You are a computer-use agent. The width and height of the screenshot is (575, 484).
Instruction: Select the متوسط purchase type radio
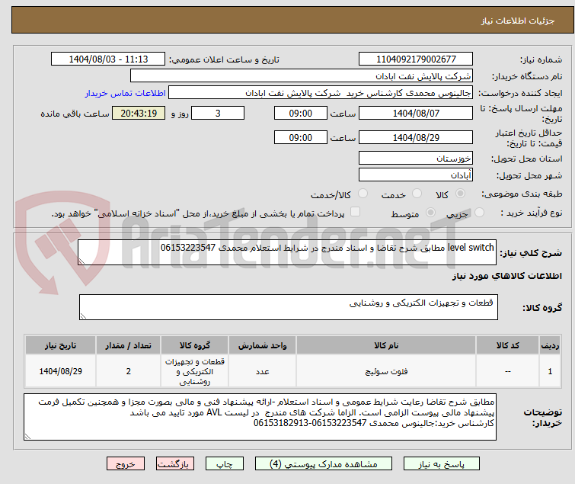point(430,213)
